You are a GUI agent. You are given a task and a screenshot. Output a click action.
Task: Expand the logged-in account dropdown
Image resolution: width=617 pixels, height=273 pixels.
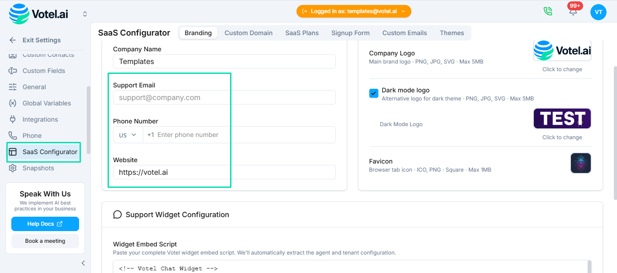(x=353, y=11)
